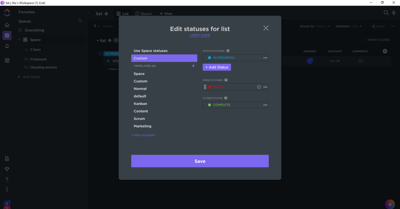Open the Dashboards grid icon in sidebar

click(7, 60)
